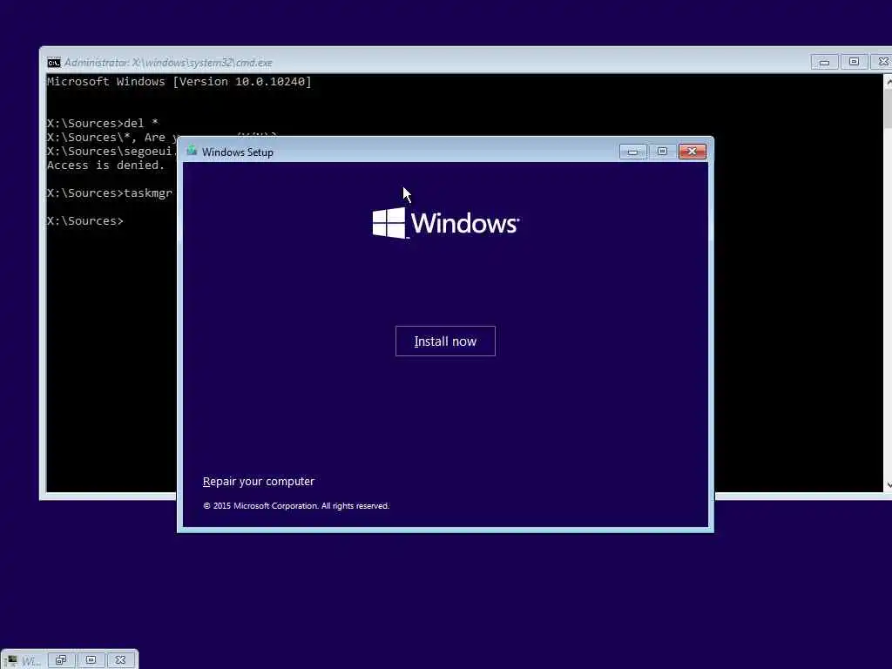Restore the minimized window at bottom left
This screenshot has width=892, height=669.
click(x=61, y=660)
